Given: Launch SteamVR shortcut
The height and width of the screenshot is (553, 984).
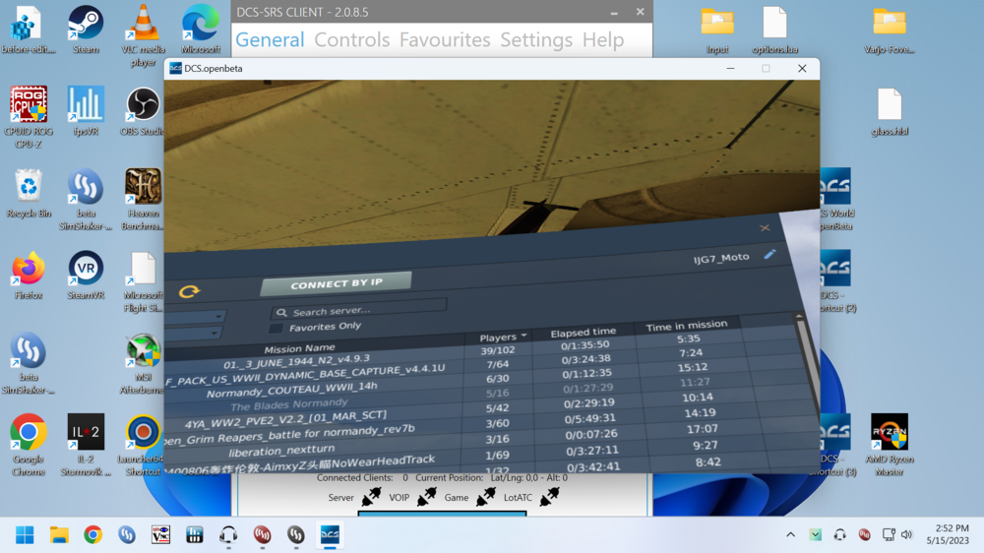Looking at the screenshot, I should 86,275.
